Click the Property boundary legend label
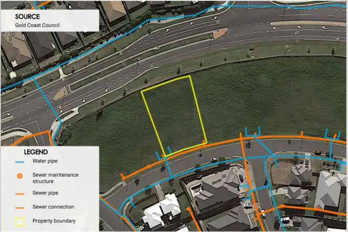 pyautogui.click(x=54, y=221)
